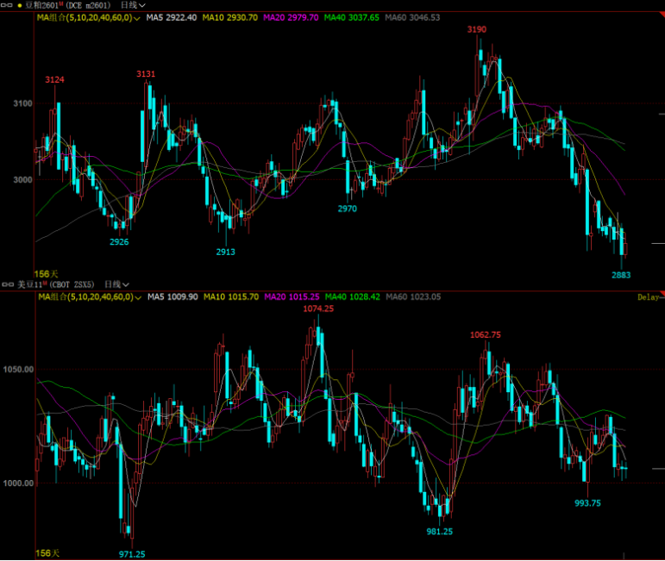Click the 豆粕2601 (DCE m2601) contract title
Screen dimensions: 665x561
click(69, 5)
